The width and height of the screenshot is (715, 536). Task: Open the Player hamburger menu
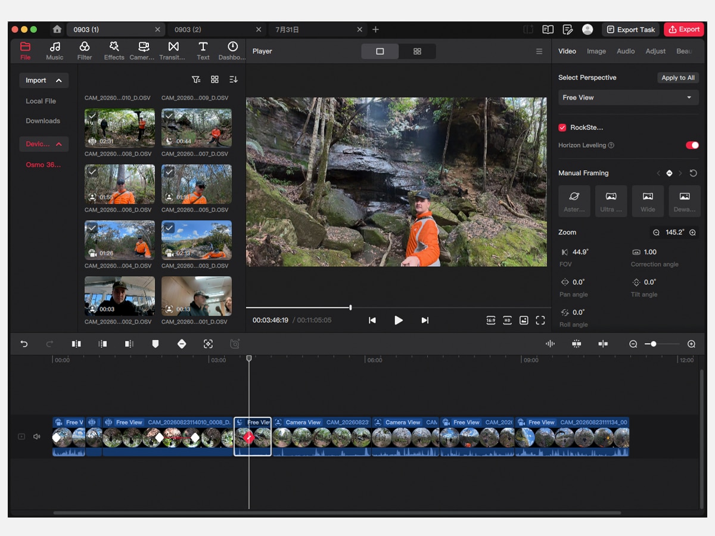coord(539,51)
